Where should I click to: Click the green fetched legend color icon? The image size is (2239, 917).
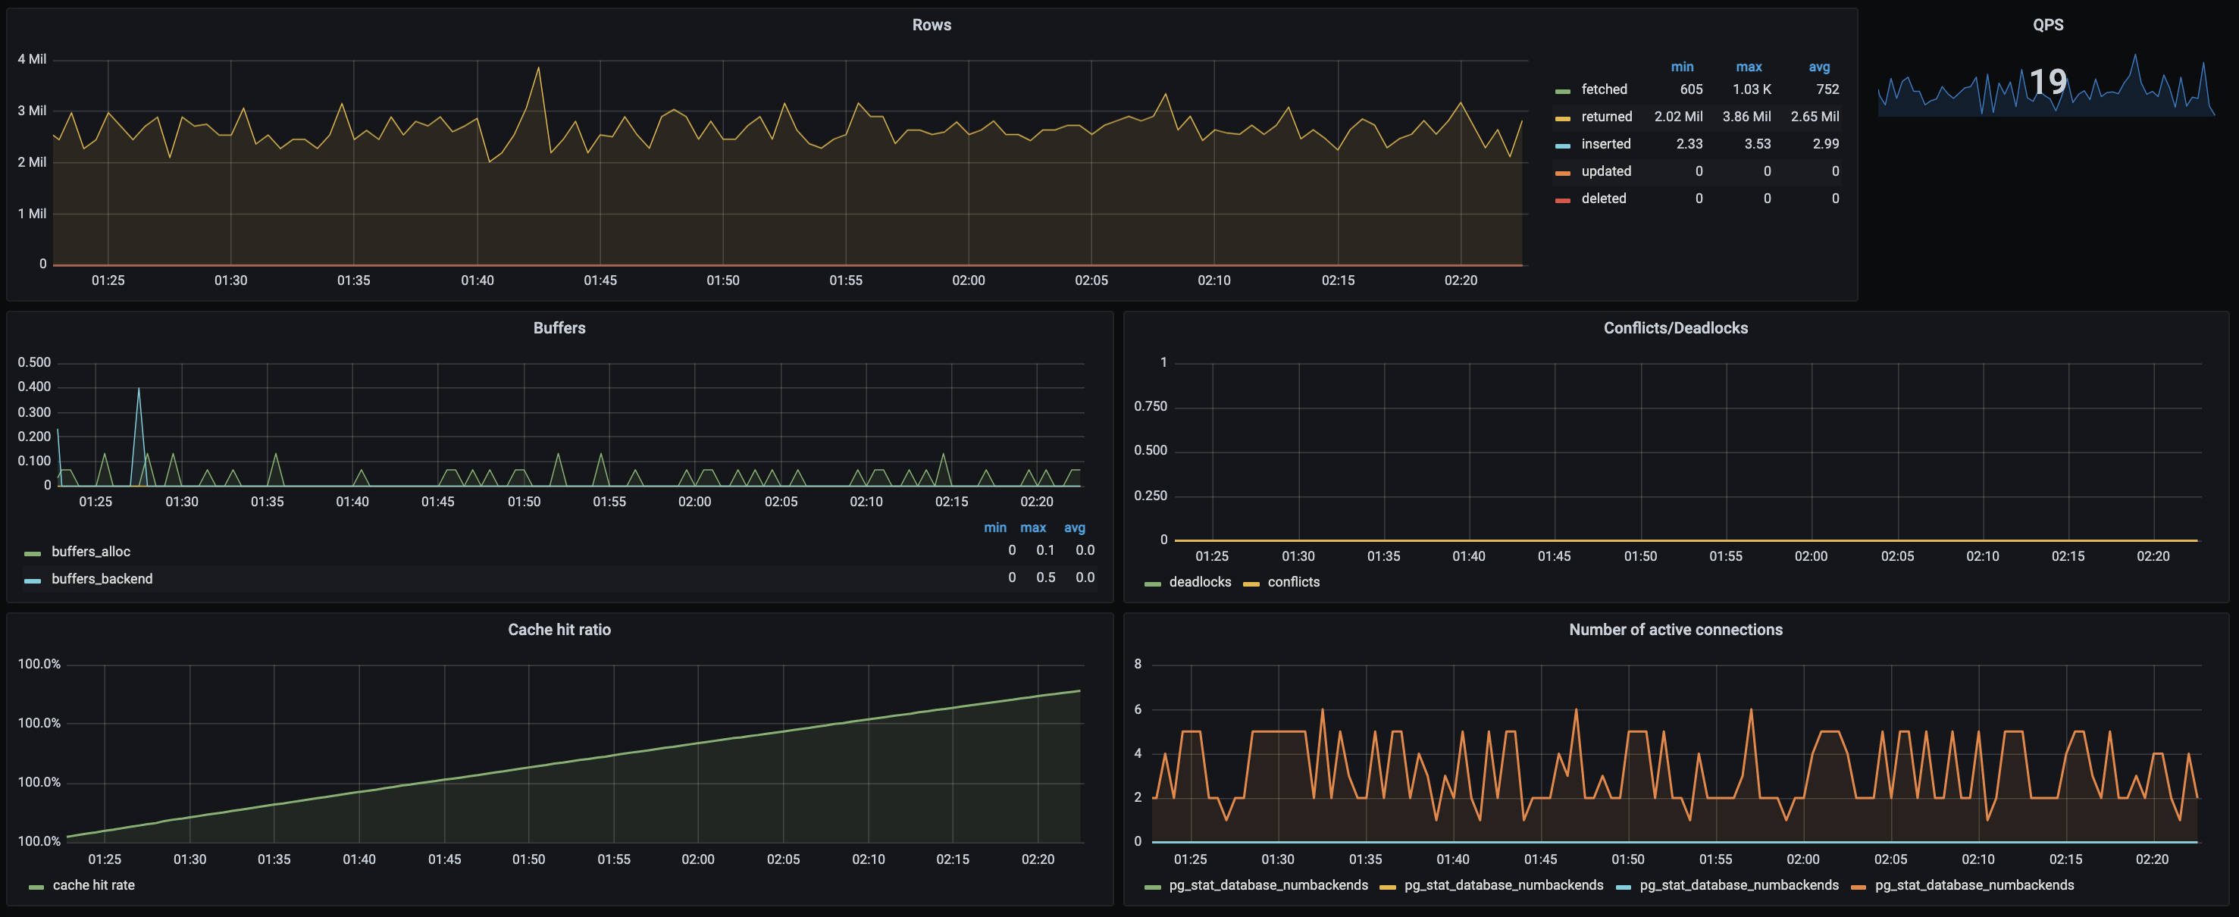[x=1563, y=91]
